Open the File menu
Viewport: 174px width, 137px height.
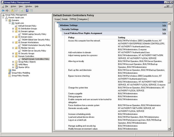(x=7, y=7)
